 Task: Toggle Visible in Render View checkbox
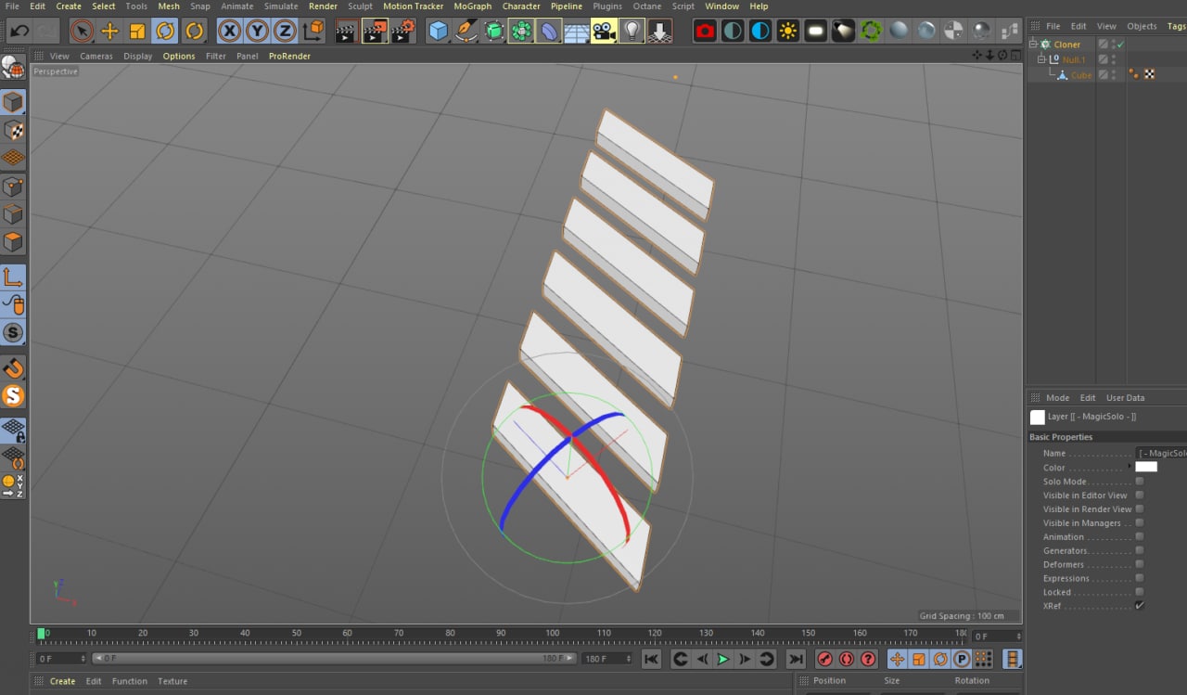pos(1140,508)
